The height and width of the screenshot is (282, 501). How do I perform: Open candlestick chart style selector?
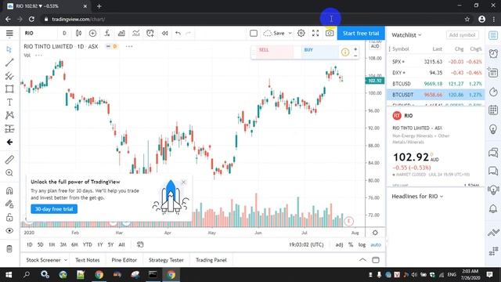coord(78,33)
